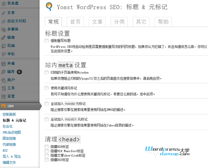The height and width of the screenshot is (168, 208).
Task: Click the plug icon beside 插件
Action: pos(3,72)
